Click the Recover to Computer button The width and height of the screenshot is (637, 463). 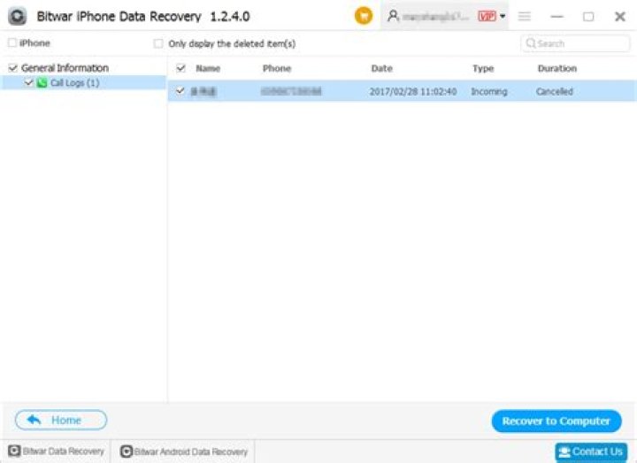[x=556, y=421]
